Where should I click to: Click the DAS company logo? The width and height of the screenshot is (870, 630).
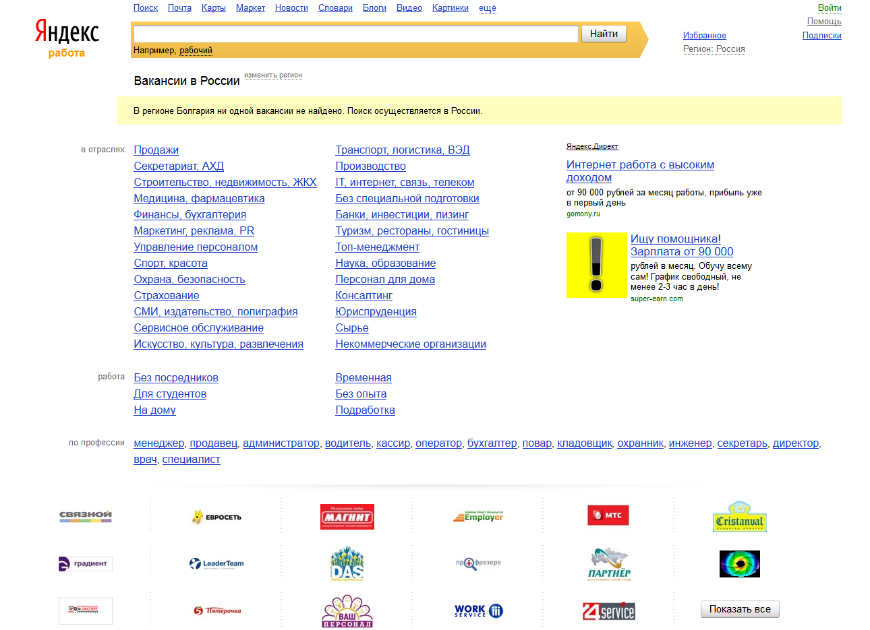[x=347, y=564]
